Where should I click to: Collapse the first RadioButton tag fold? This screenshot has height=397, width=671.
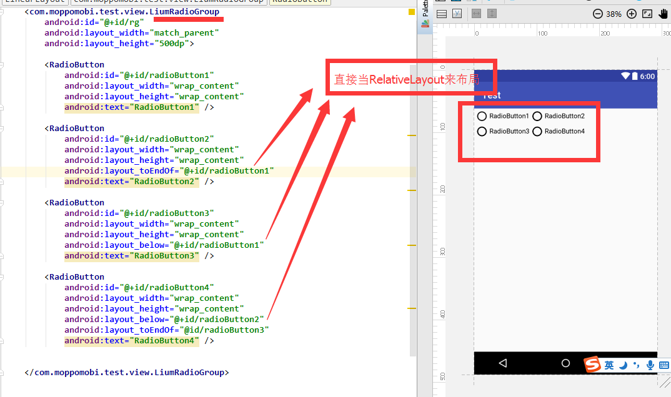coord(2,65)
